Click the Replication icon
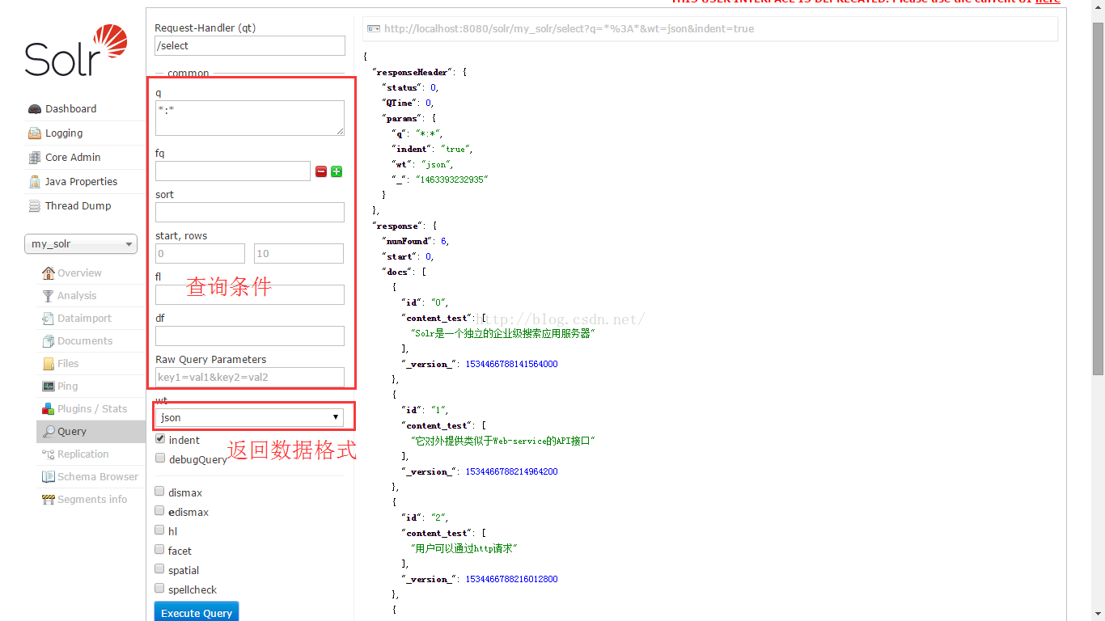 (49, 454)
